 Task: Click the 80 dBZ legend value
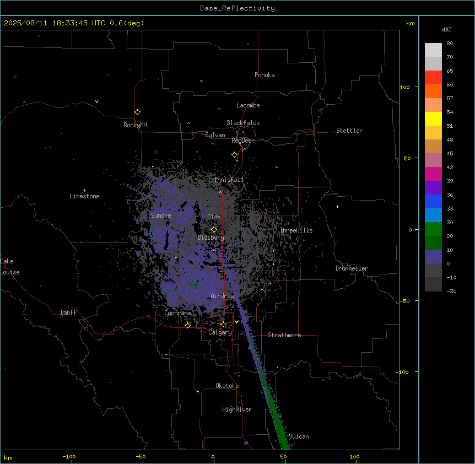[x=450, y=44]
